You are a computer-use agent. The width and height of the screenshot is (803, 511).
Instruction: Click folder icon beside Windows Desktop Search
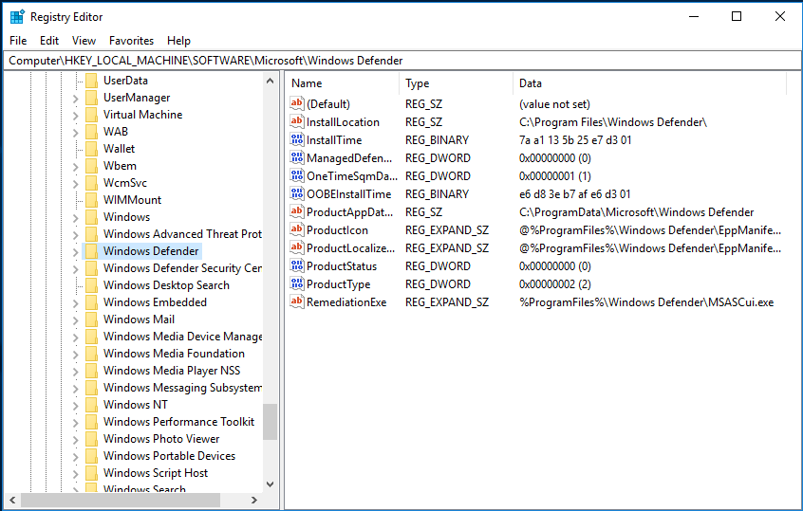pos(91,285)
